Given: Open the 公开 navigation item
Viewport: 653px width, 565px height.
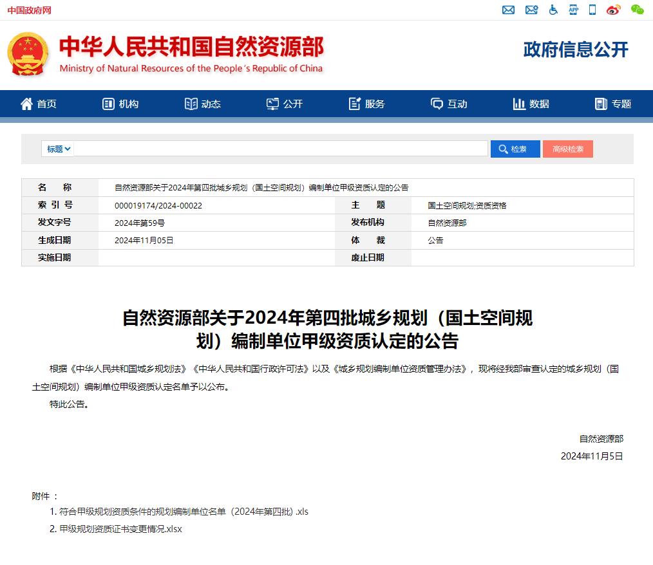Looking at the screenshot, I should [285, 104].
